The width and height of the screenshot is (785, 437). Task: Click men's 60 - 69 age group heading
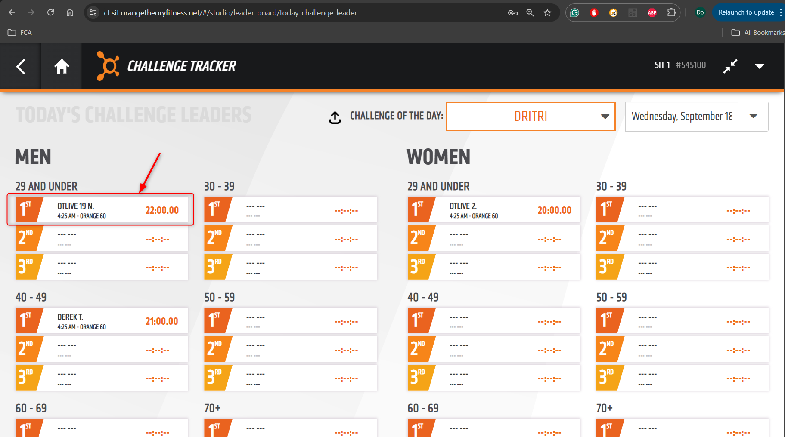31,408
